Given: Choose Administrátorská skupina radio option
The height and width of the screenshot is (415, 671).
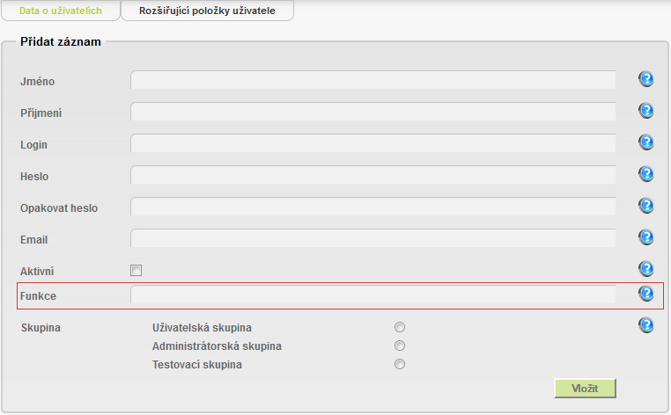Looking at the screenshot, I should click(x=400, y=346).
